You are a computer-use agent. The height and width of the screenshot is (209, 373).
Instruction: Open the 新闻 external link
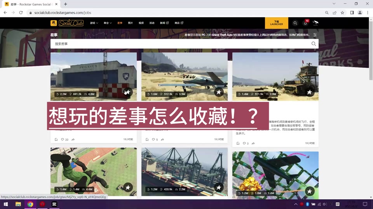click(164, 23)
